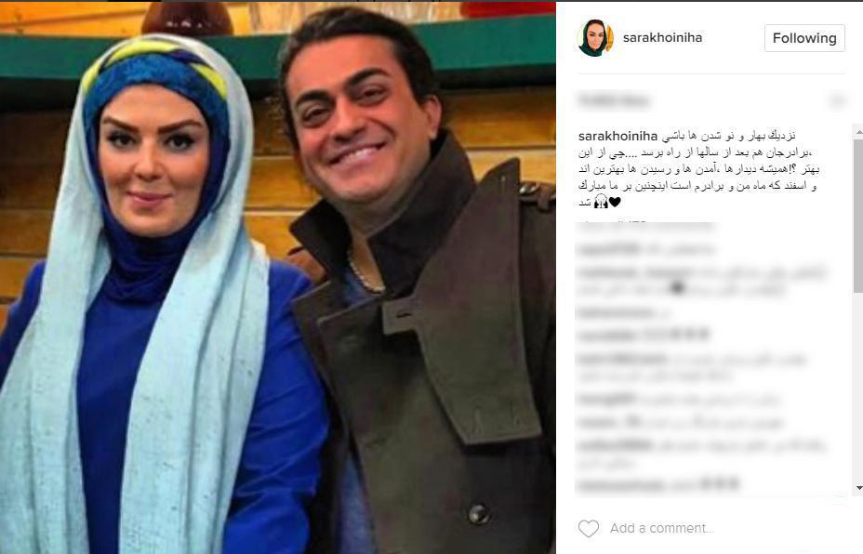Image resolution: width=863 pixels, height=554 pixels.
Task: Toggle the Following button to unfollow
Action: tap(804, 38)
